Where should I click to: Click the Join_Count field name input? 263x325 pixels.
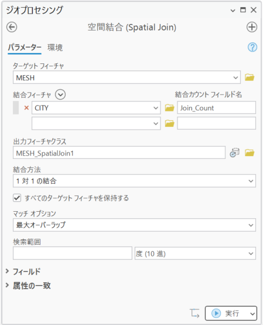(217, 108)
